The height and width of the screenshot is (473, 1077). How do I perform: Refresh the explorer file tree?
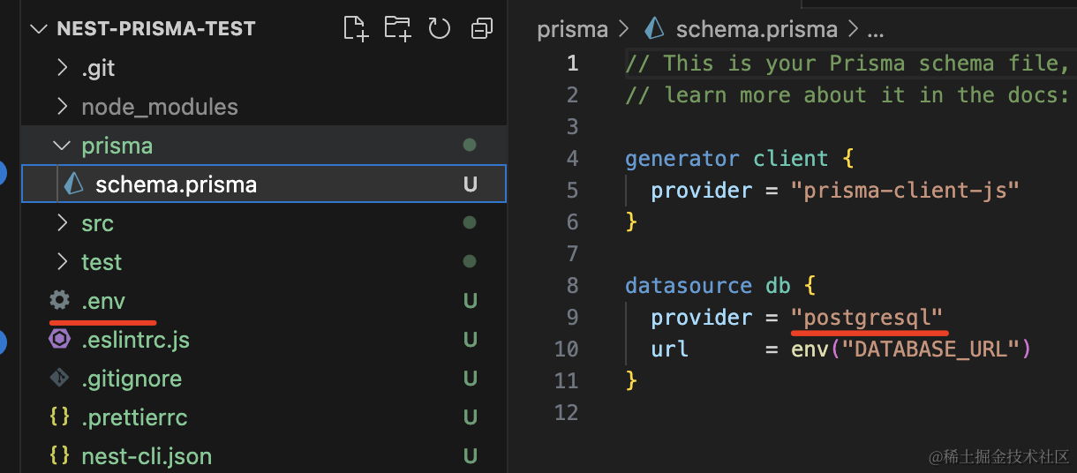coord(440,29)
